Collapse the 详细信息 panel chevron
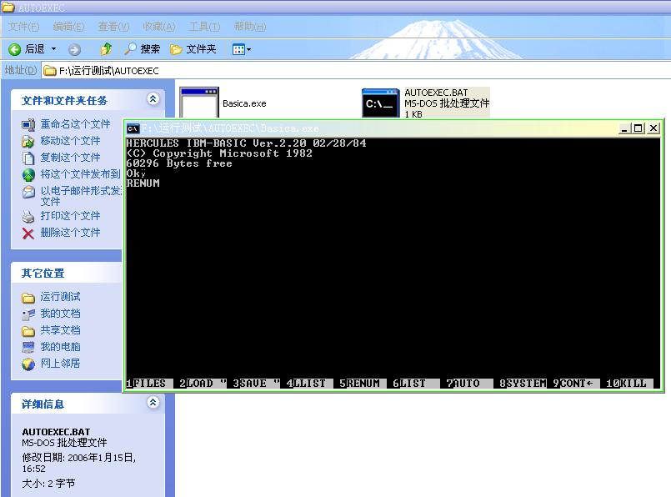 point(153,403)
